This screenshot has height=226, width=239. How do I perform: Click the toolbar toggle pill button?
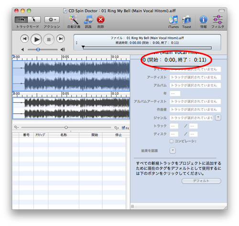coord(221,11)
